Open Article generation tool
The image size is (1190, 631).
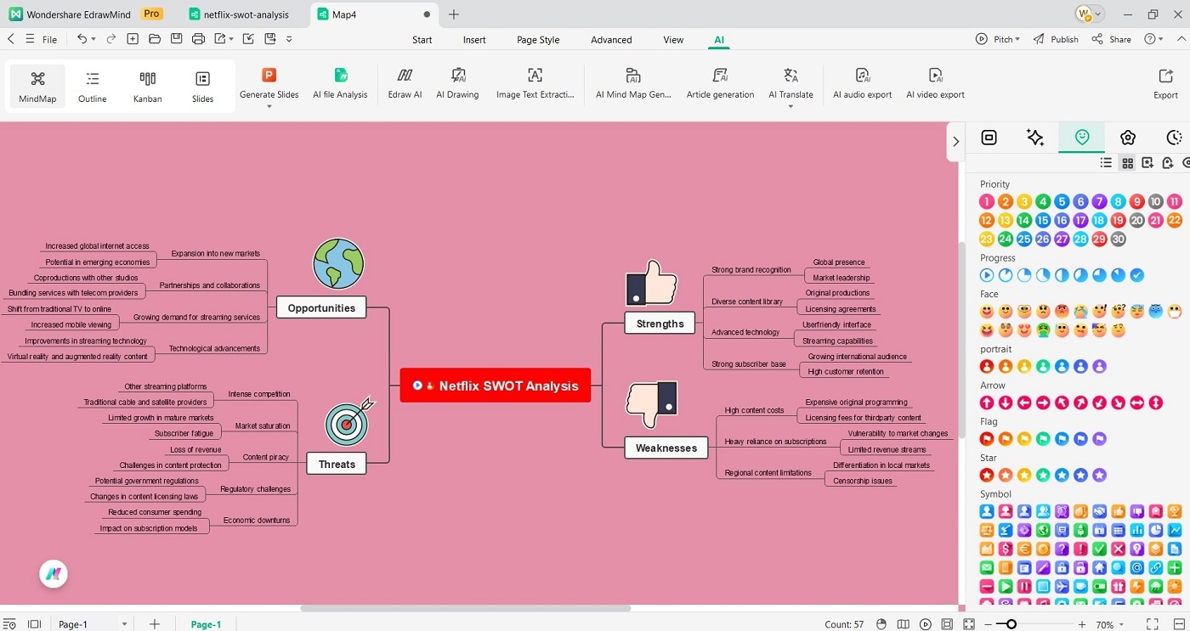tap(720, 83)
